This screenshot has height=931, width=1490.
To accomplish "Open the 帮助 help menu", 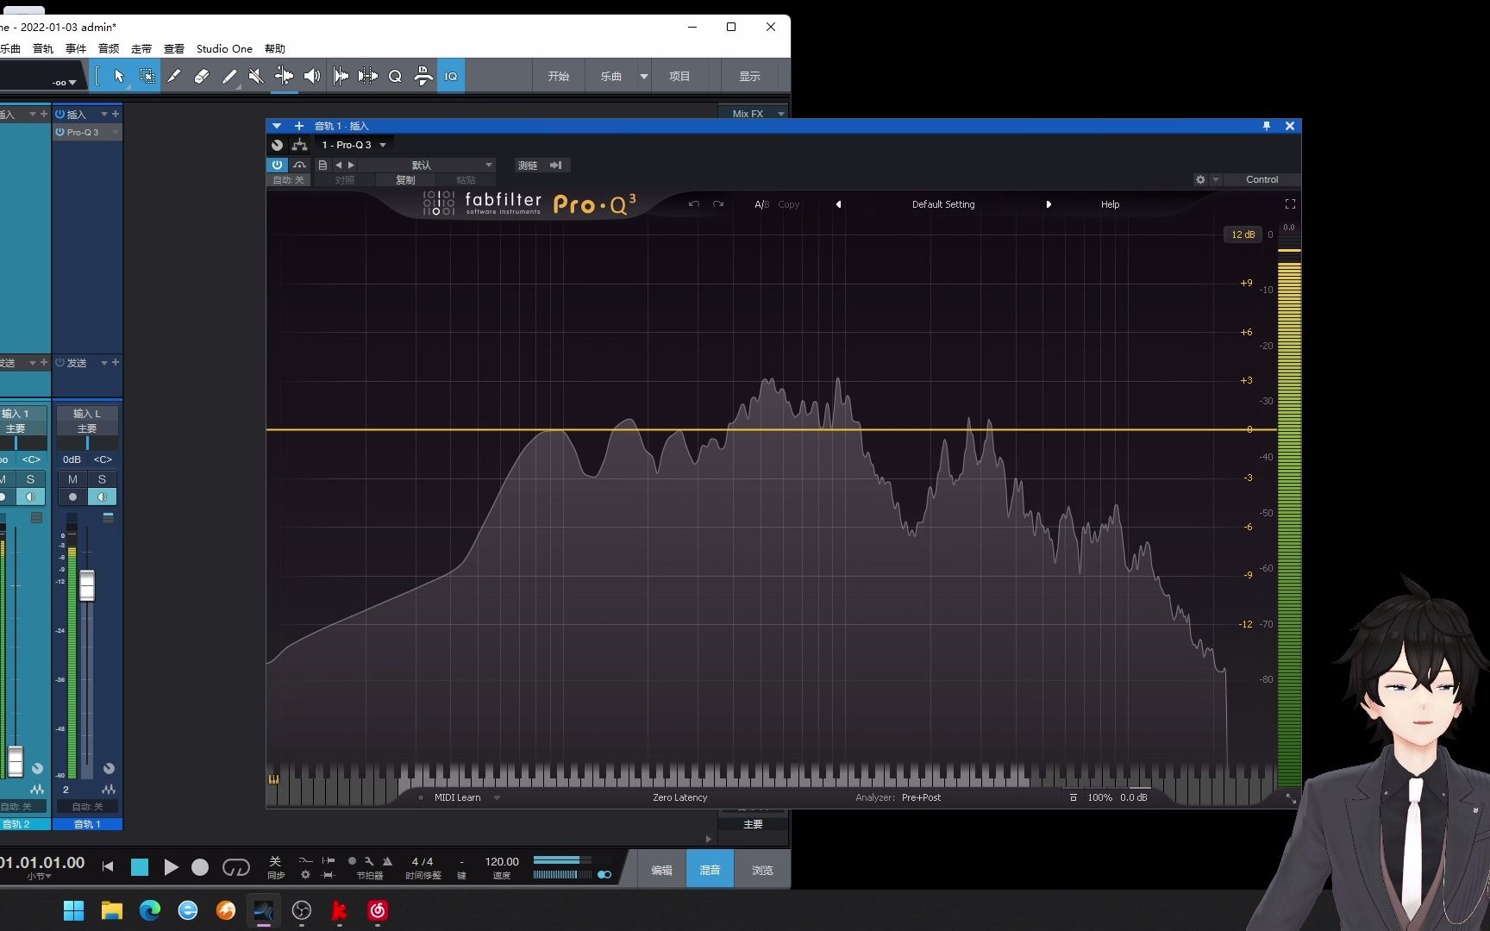I will (275, 48).
